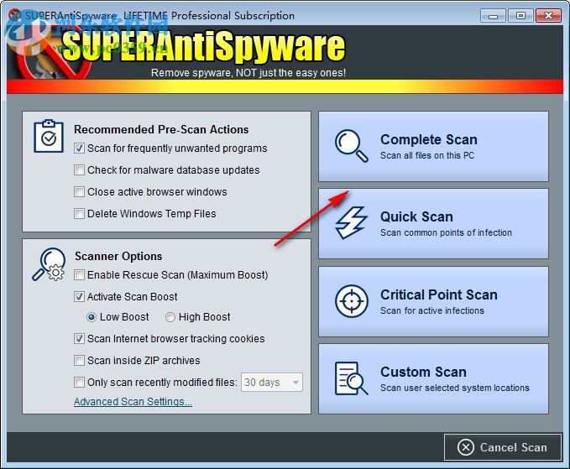This screenshot has height=469, width=570.
Task: Click the Cancel Scan button
Action: click(503, 447)
